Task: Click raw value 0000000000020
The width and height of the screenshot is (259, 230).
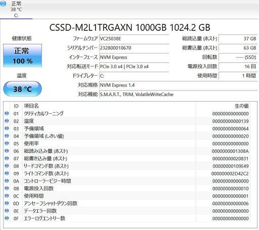Action: pos(230,136)
